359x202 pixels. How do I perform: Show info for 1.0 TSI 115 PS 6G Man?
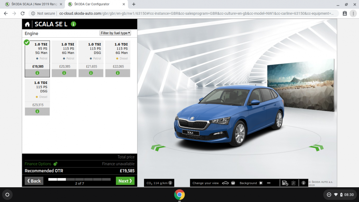point(64,73)
